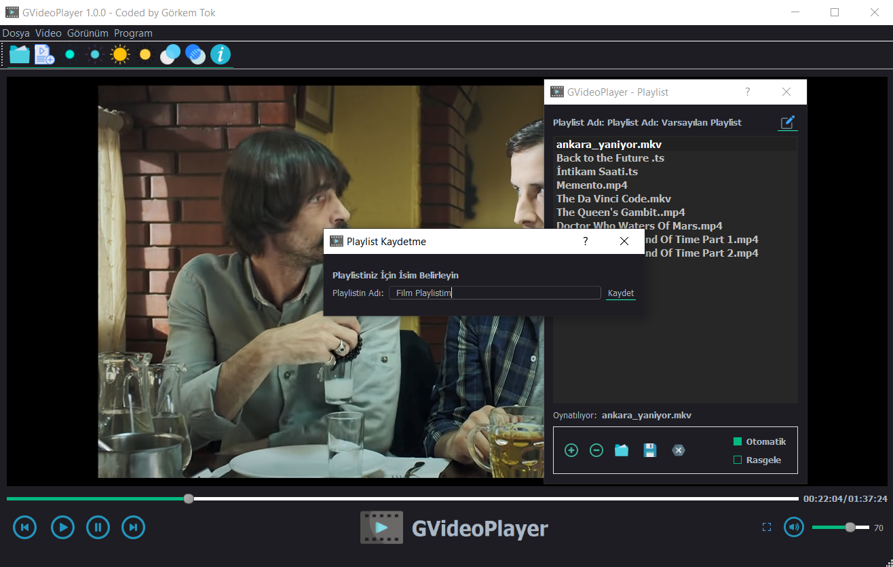Screen dimensions: 893x567
Task: Click the info icon on the toolbar
Action: (221, 54)
